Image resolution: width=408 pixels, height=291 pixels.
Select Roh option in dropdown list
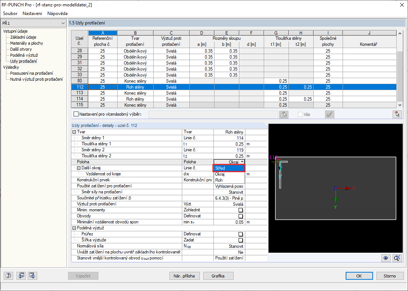tap(229, 180)
